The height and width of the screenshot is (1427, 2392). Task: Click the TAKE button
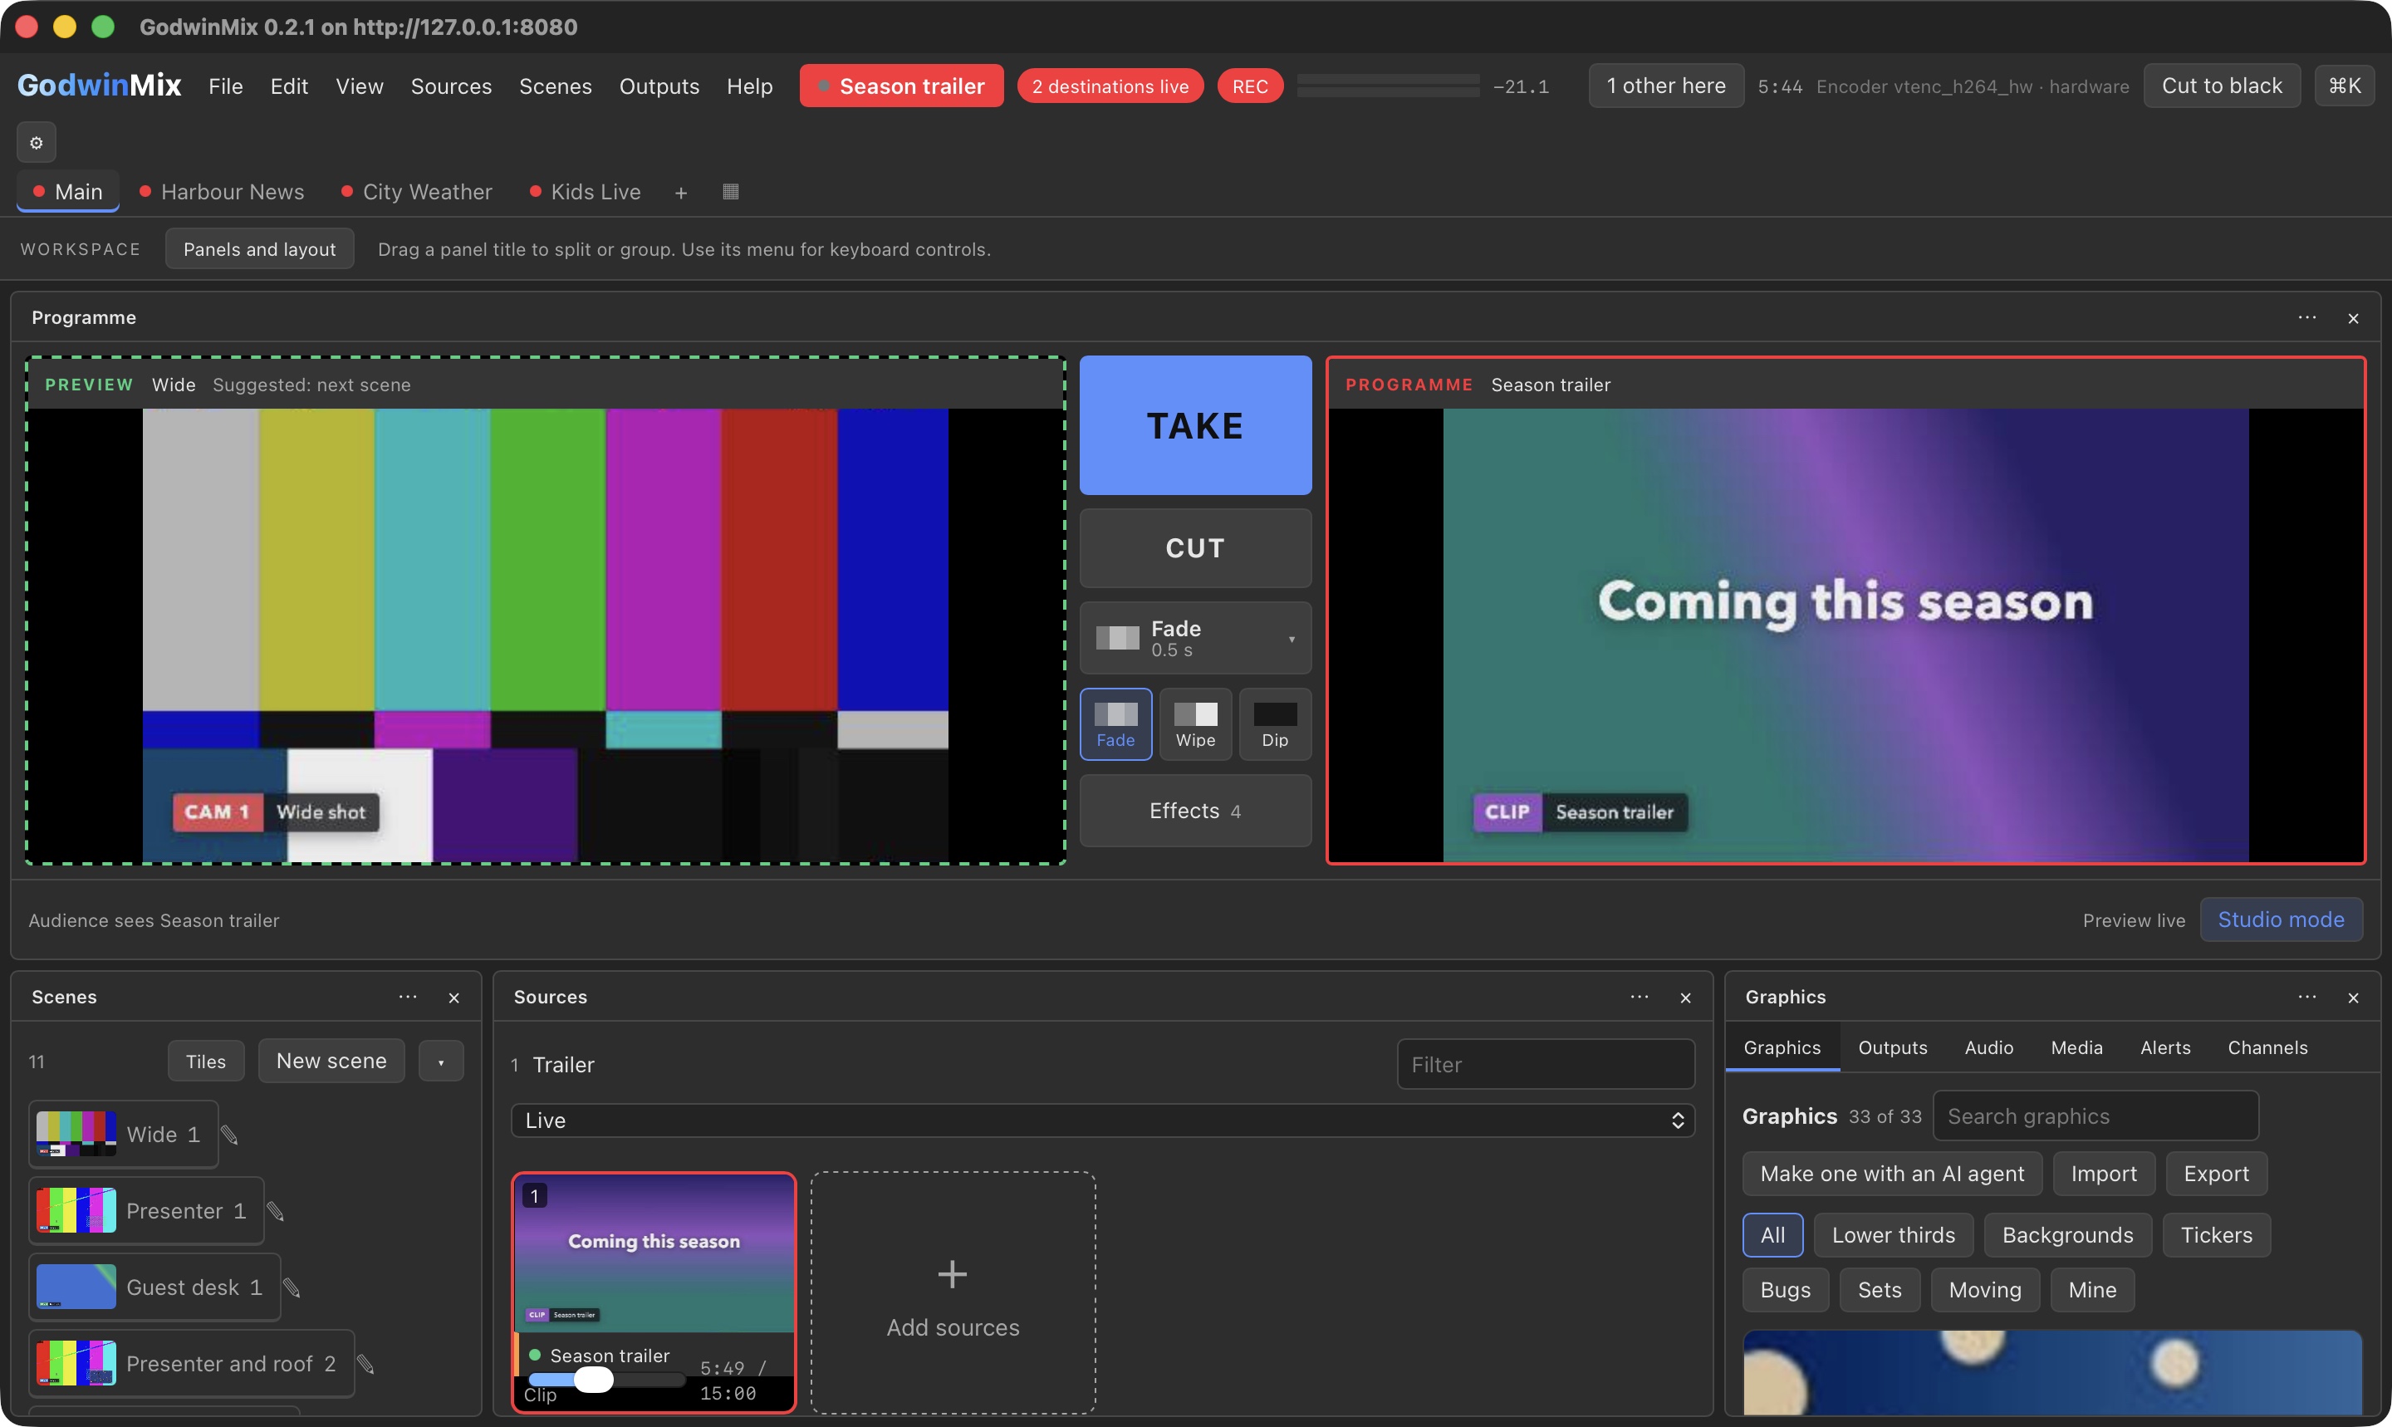pyautogui.click(x=1196, y=425)
